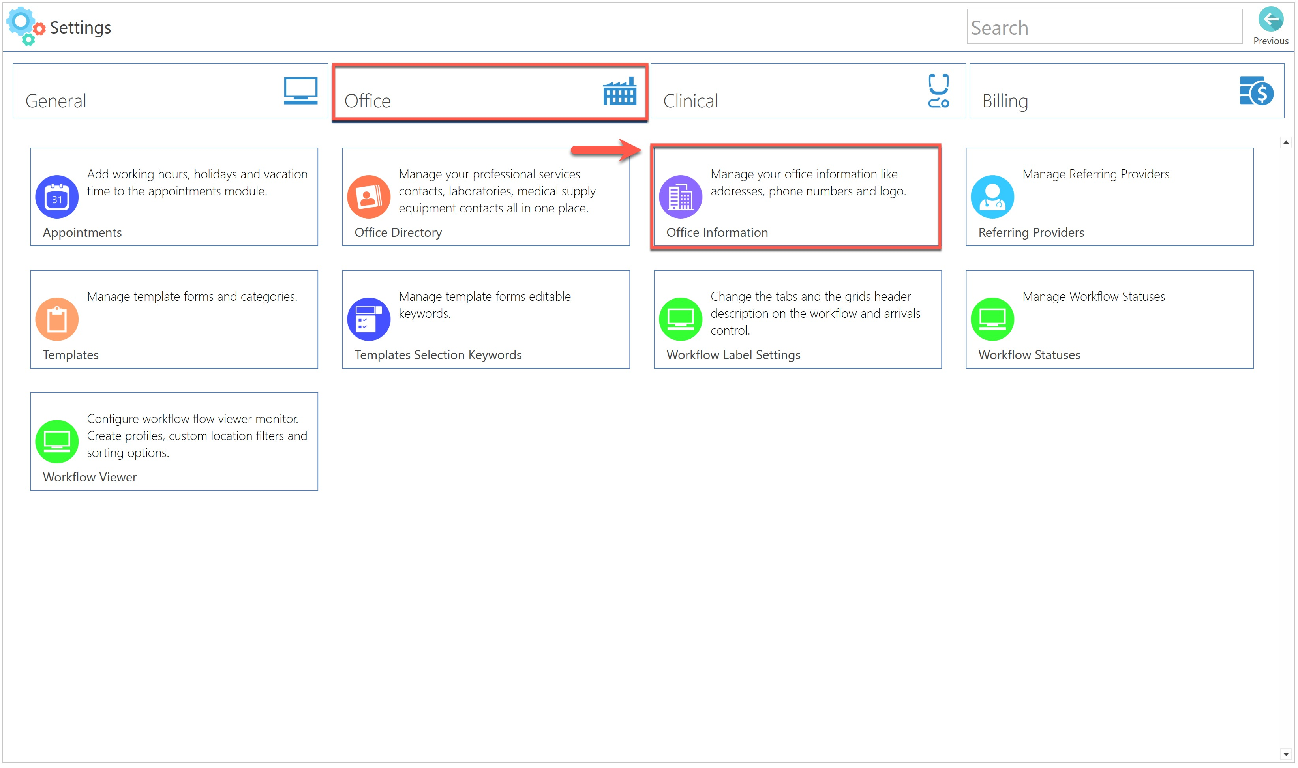Click the Appointments calendar icon
Screen dimensions: 1298x768
57,197
